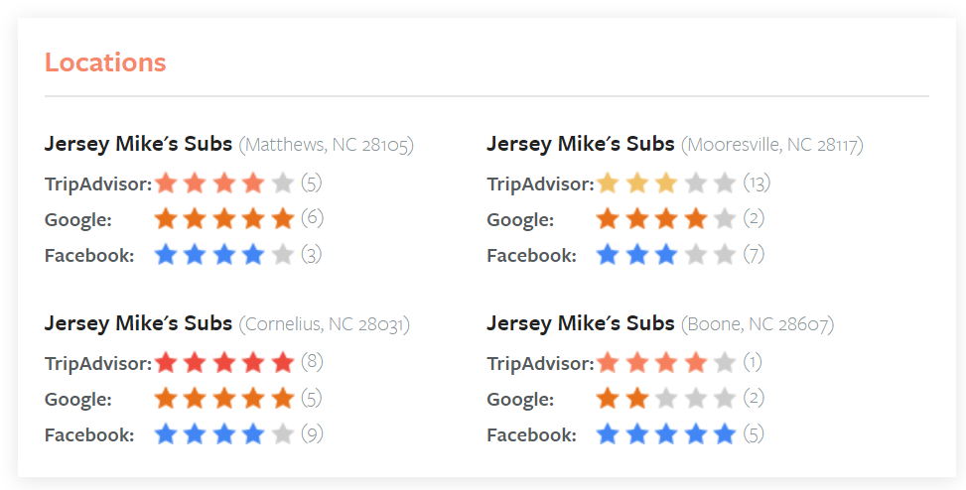Click Cornelius Google star rating
966x490 pixels.
(x=224, y=399)
